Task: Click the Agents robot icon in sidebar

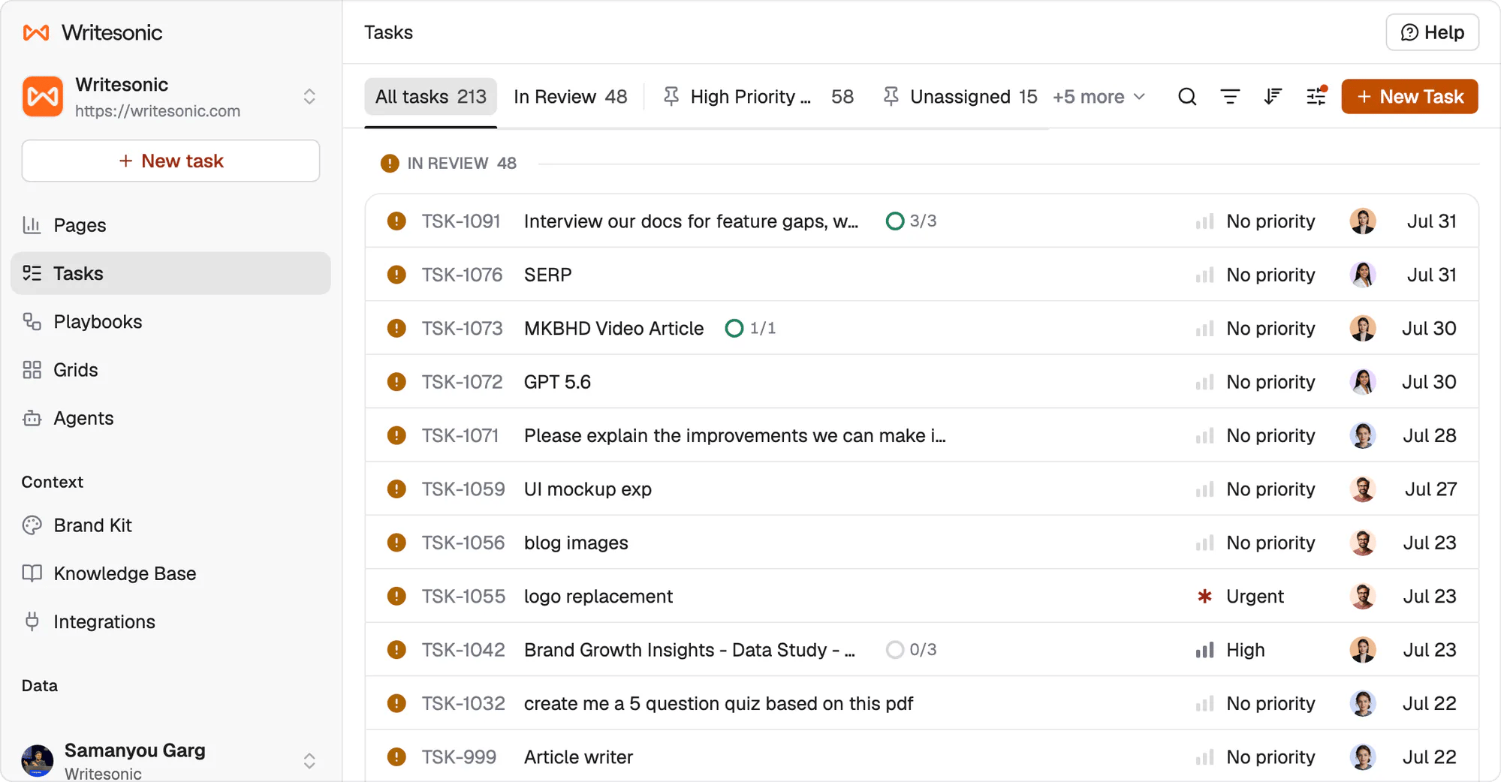Action: pos(32,418)
